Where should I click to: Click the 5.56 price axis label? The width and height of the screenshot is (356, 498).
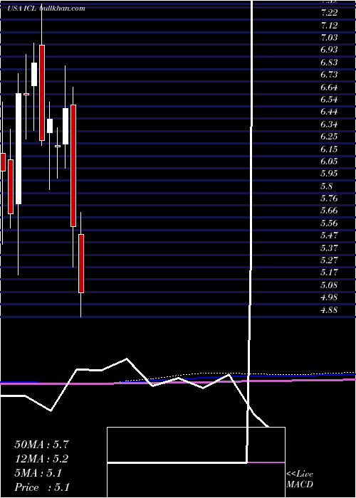329,223
